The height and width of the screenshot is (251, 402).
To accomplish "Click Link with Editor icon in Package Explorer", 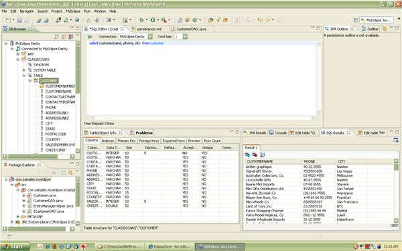I will 70,173.
